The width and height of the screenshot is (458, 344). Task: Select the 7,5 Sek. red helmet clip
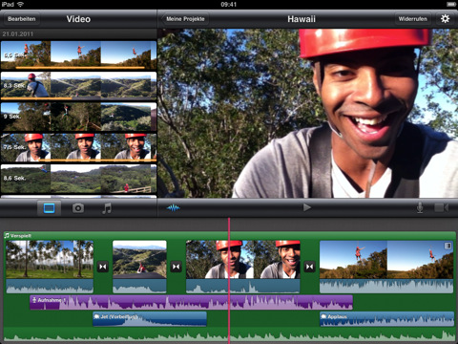[78, 147]
